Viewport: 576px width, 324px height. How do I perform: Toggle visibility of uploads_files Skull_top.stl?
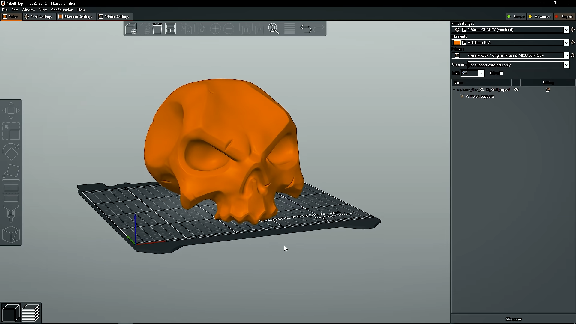click(516, 90)
